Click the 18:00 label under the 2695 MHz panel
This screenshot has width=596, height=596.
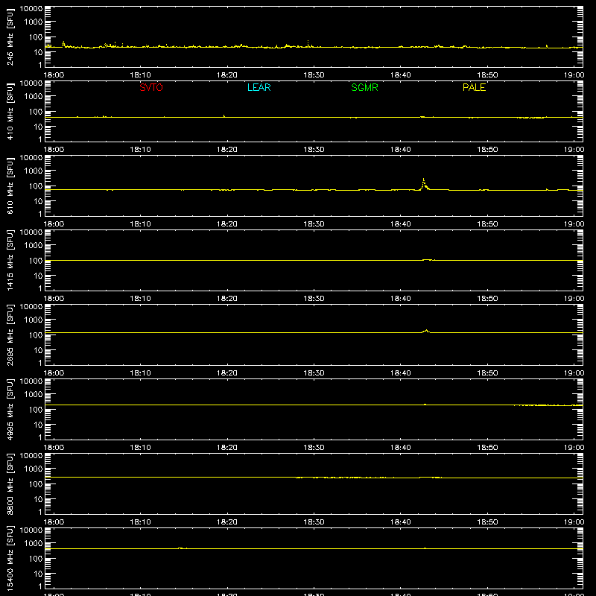click(54, 373)
